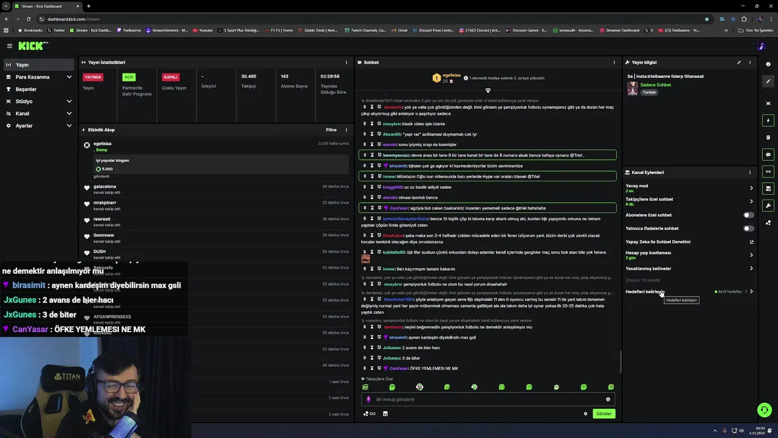The width and height of the screenshot is (778, 438).
Task: Open the hamburger menu beside Kick logo
Action: pyautogui.click(x=10, y=46)
